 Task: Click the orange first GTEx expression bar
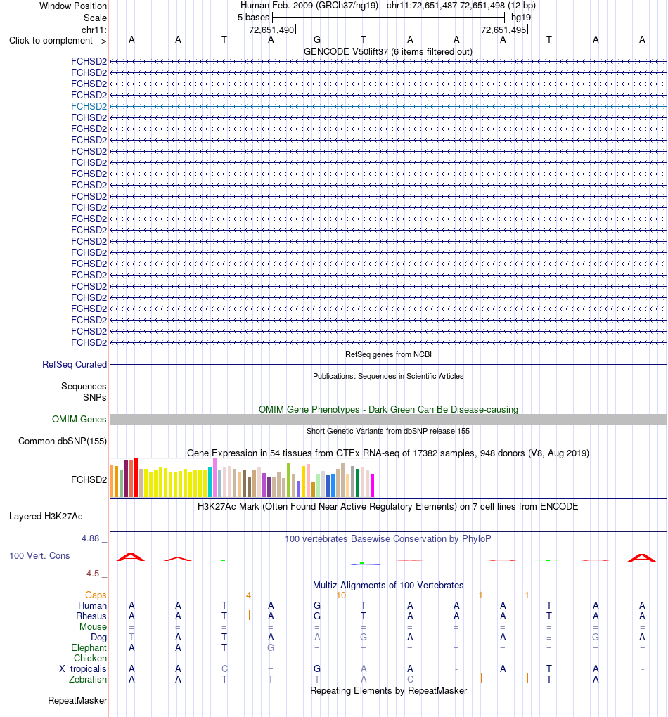click(x=112, y=481)
